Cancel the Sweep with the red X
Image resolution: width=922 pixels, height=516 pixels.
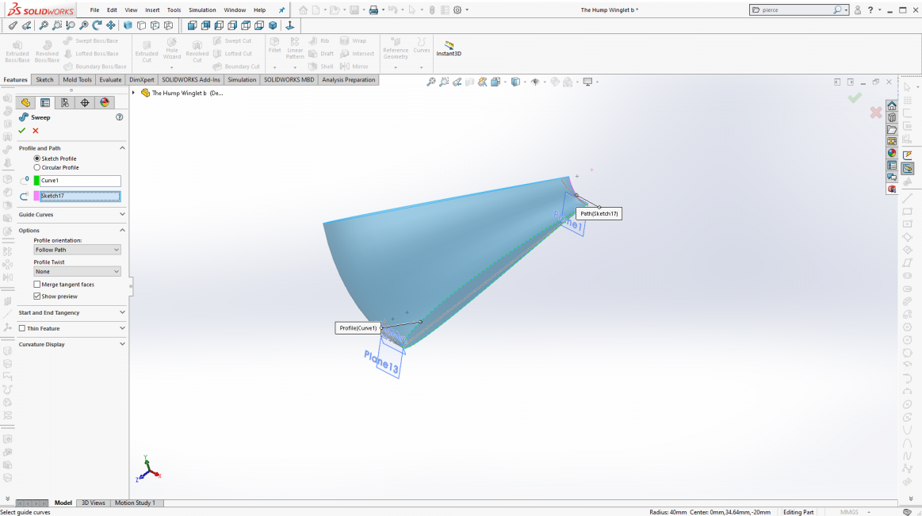36,130
